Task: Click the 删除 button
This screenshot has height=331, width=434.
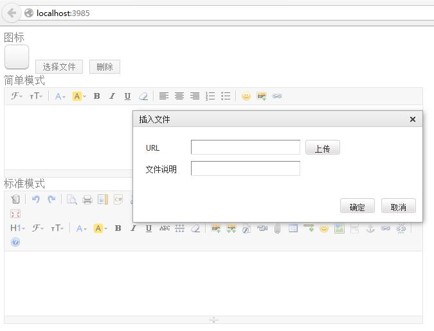Action: 105,67
